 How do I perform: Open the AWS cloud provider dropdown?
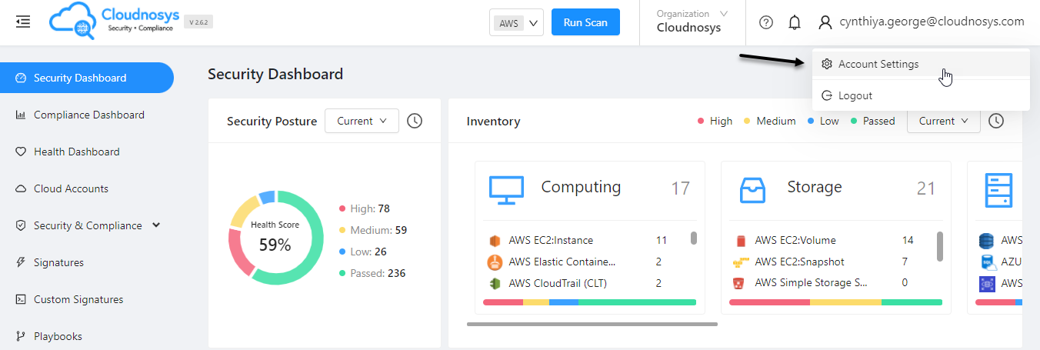pos(517,23)
